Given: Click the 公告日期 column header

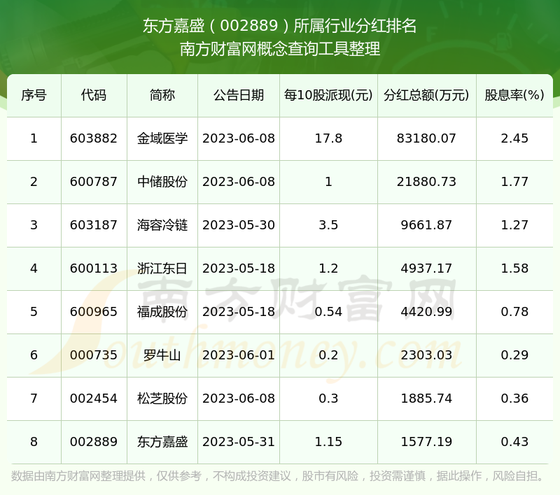Looking at the screenshot, I should (x=239, y=95).
